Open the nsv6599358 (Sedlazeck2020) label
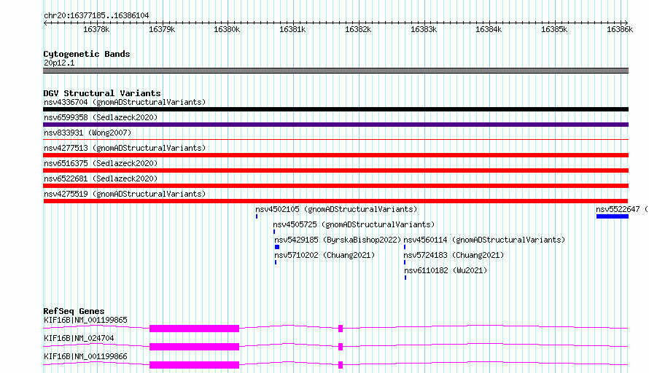This screenshot has height=373, width=649. [101, 117]
